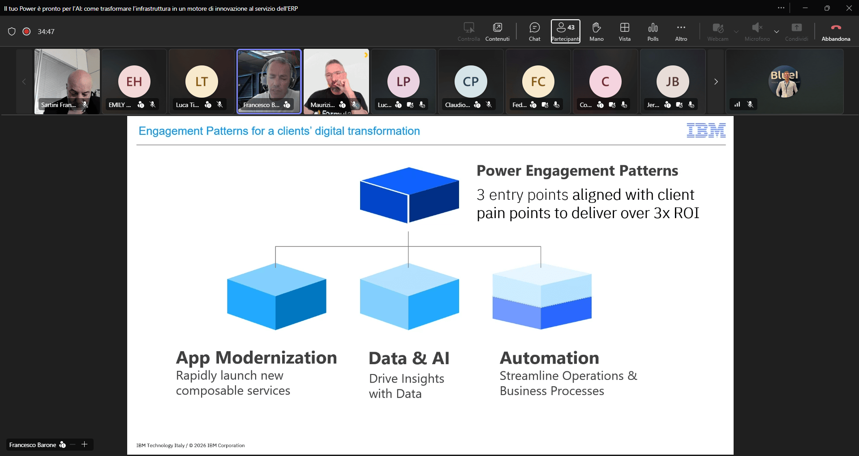The image size is (859, 456).
Task: Click the 'App Modernization' heading on slide
Action: click(x=256, y=357)
